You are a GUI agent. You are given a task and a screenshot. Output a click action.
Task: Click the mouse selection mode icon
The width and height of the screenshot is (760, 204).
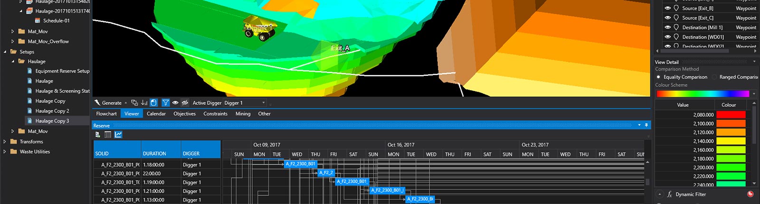[153, 102]
